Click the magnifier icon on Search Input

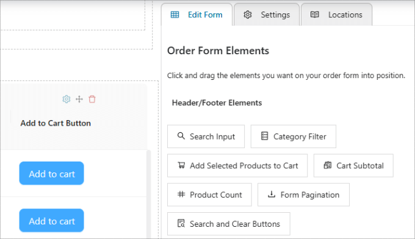pos(181,136)
